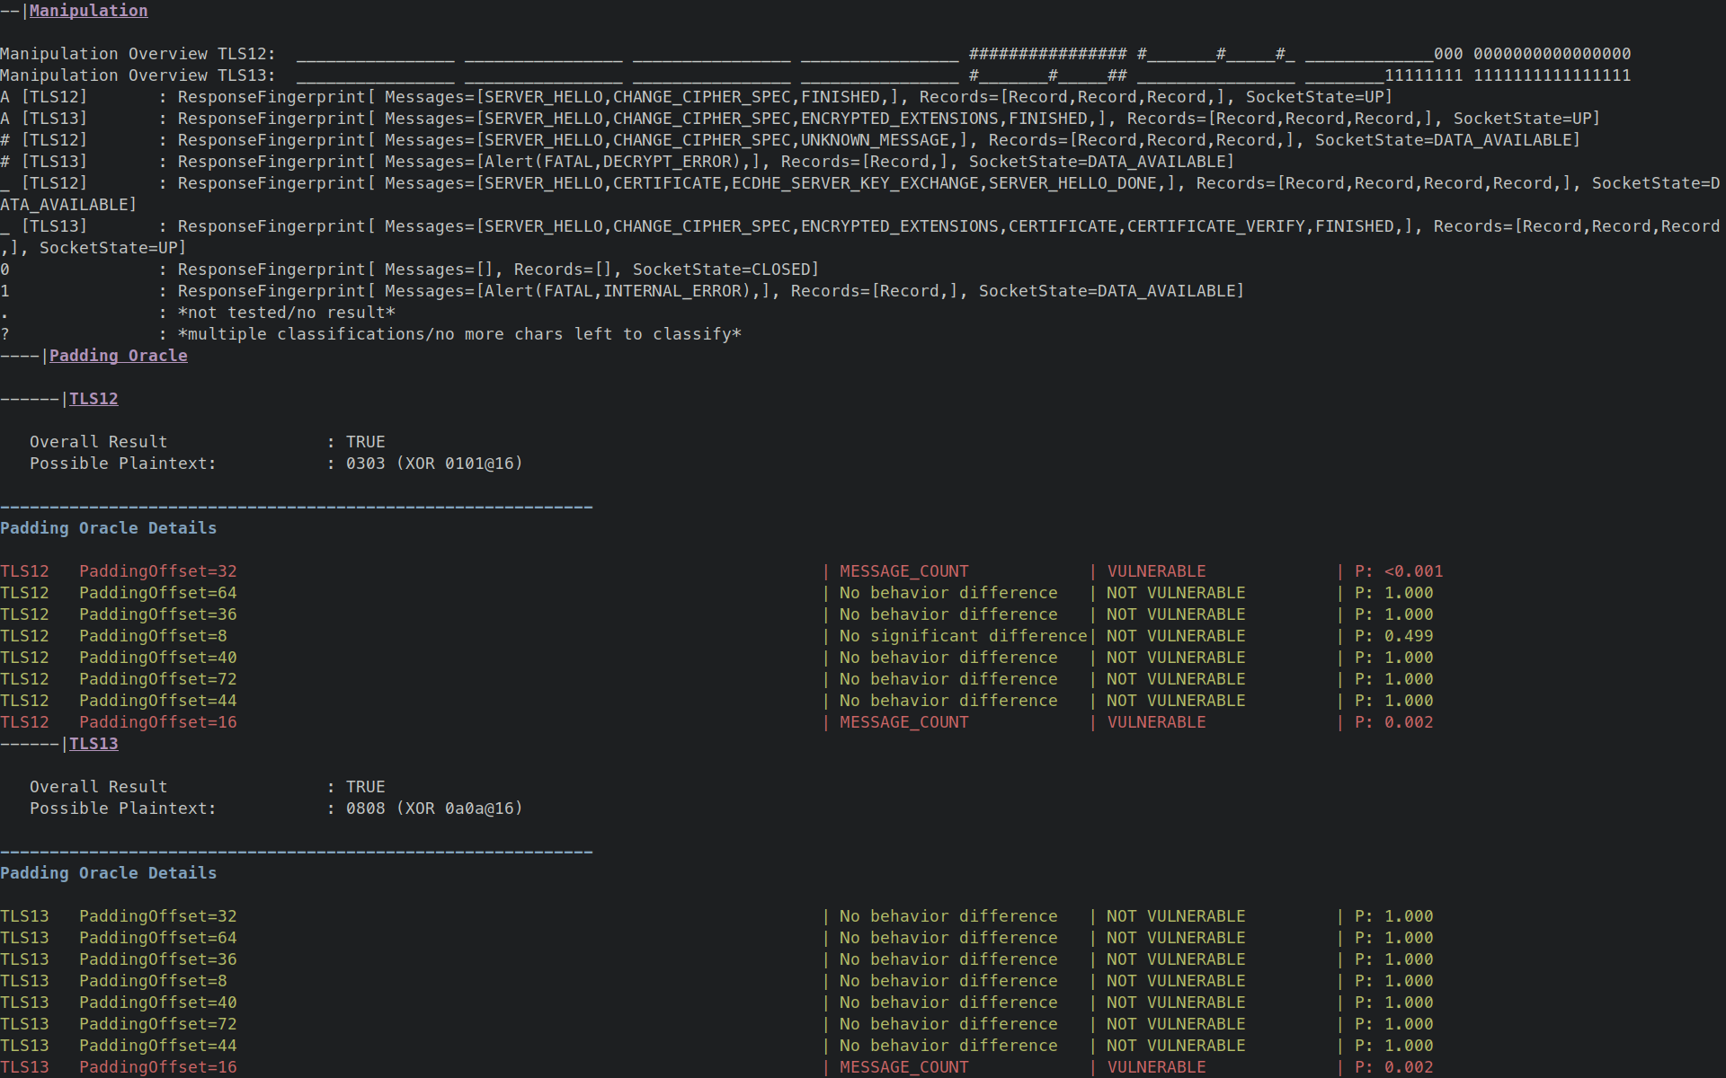Screen dimensions: 1726x1078
Task: Click TLS12 PaddingOffset=16 entry
Action: [x=157, y=722]
